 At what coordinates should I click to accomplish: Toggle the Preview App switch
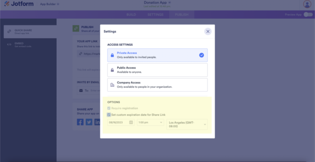pos(308,15)
